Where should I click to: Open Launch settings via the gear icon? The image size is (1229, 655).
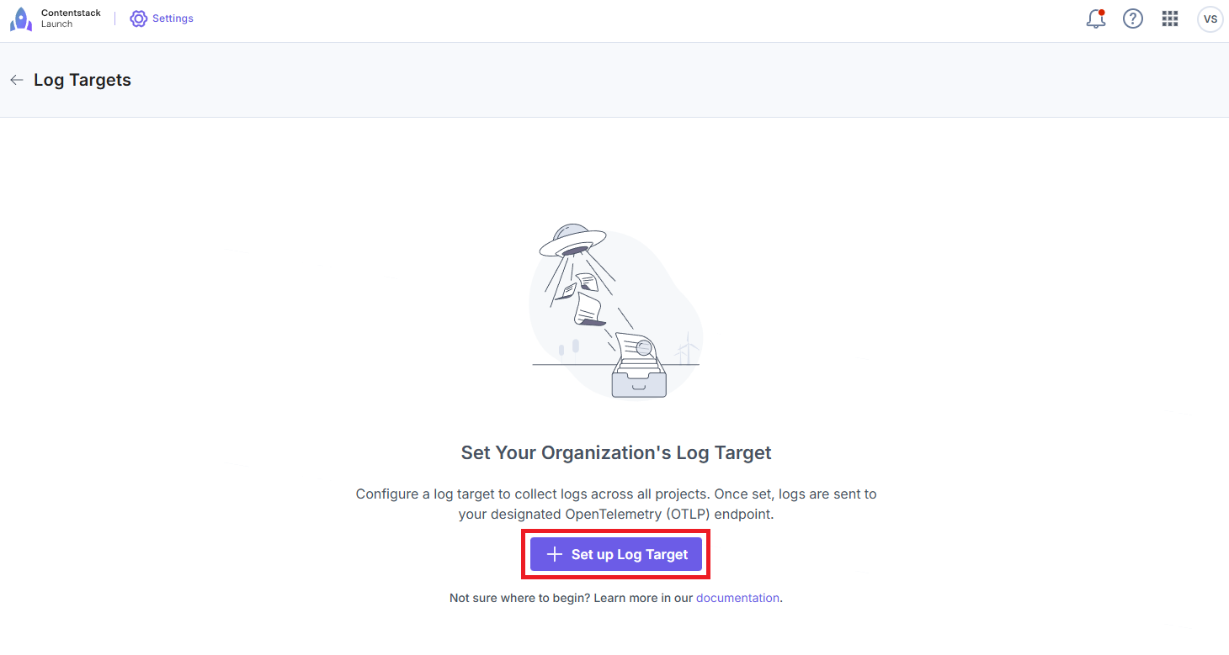pos(138,18)
